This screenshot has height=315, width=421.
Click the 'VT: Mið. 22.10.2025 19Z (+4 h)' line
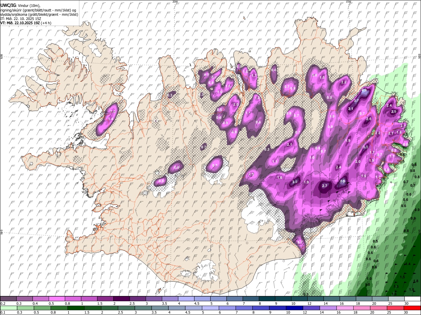pos(26,23)
